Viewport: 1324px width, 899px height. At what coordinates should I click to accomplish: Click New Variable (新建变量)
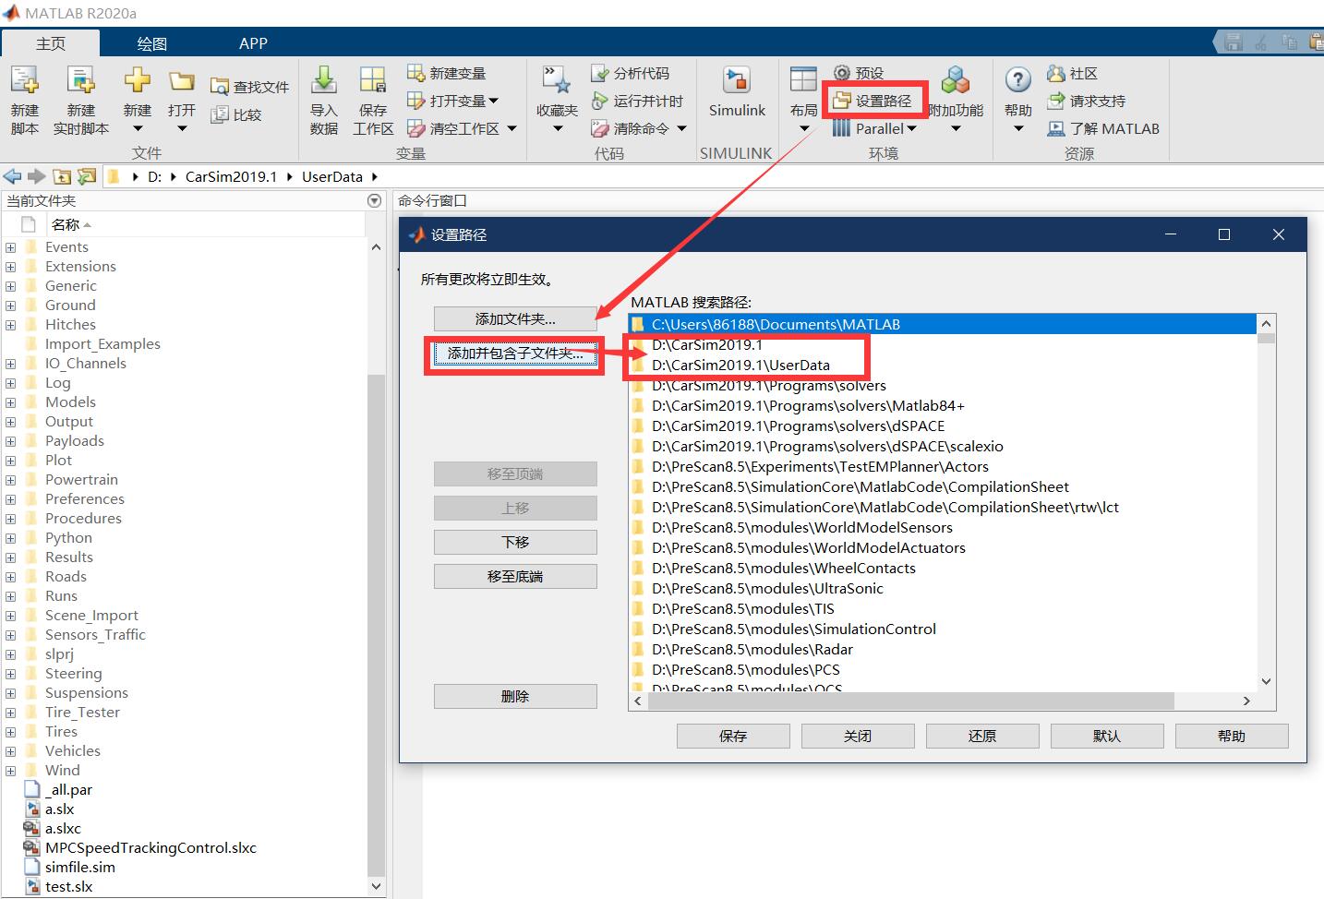pos(447,73)
